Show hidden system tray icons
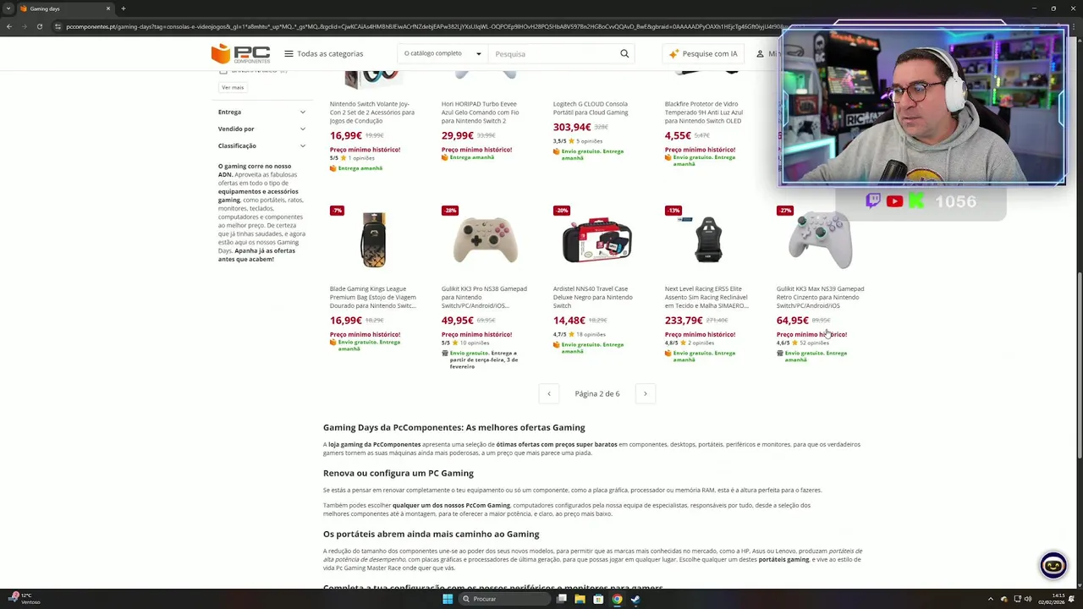Viewport: 1083px width, 609px height. 991,599
